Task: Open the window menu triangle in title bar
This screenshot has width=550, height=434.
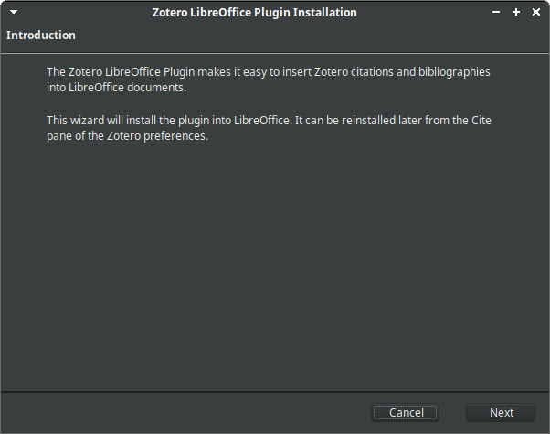Action: tap(14, 12)
